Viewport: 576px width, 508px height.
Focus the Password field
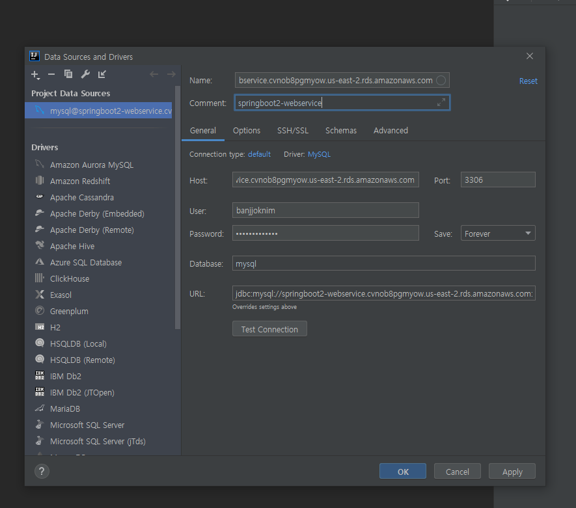(325, 234)
